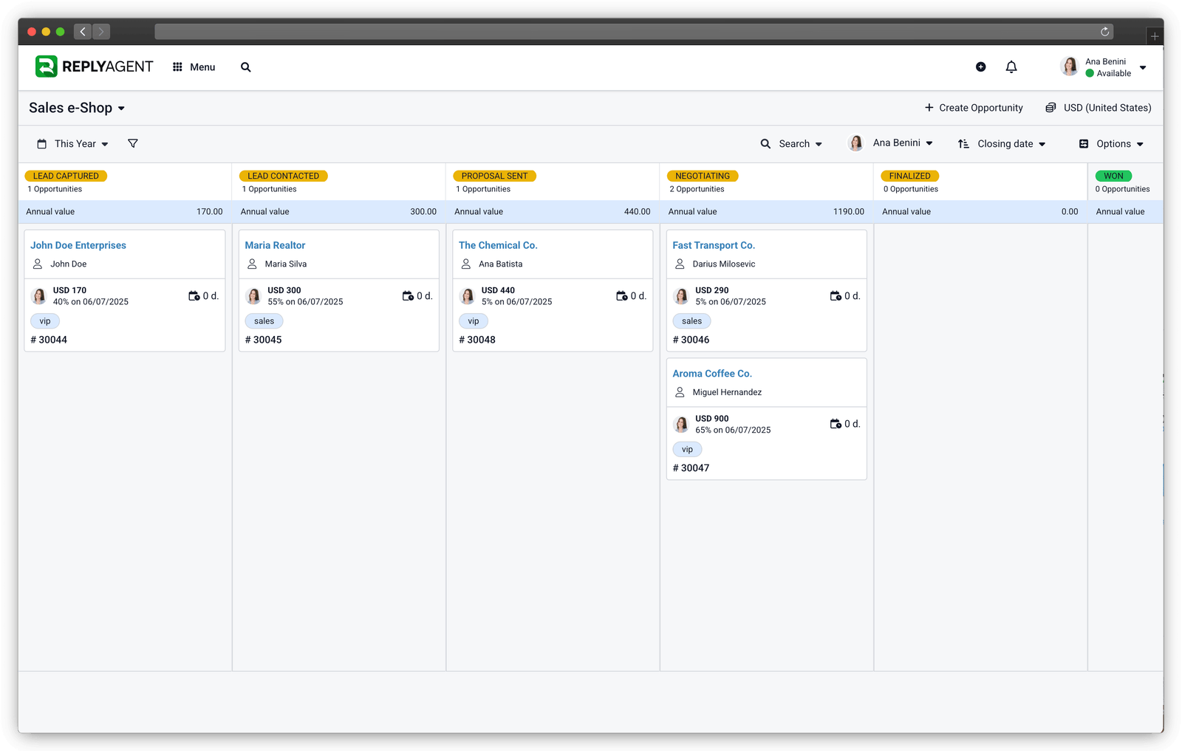Screen dimensions: 1182x751
Task: Click the filter funnel icon
Action: [x=133, y=143]
